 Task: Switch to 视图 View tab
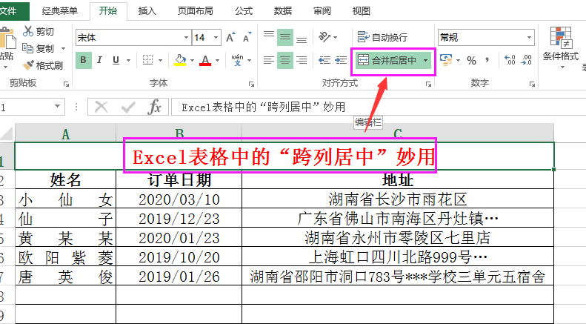361,11
